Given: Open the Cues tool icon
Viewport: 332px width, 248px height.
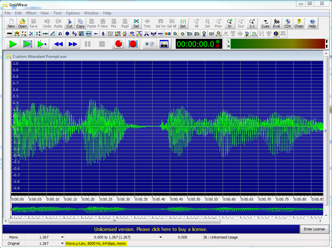Looking at the screenshot, I should [x=265, y=23].
